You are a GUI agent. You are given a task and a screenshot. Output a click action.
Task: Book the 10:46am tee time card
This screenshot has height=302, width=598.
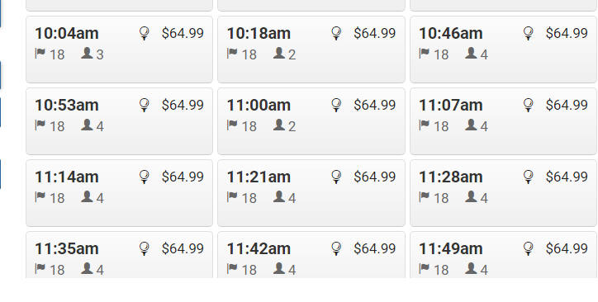coord(503,50)
